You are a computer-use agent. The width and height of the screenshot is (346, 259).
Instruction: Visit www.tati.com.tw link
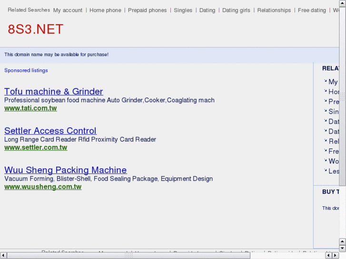tap(30, 108)
